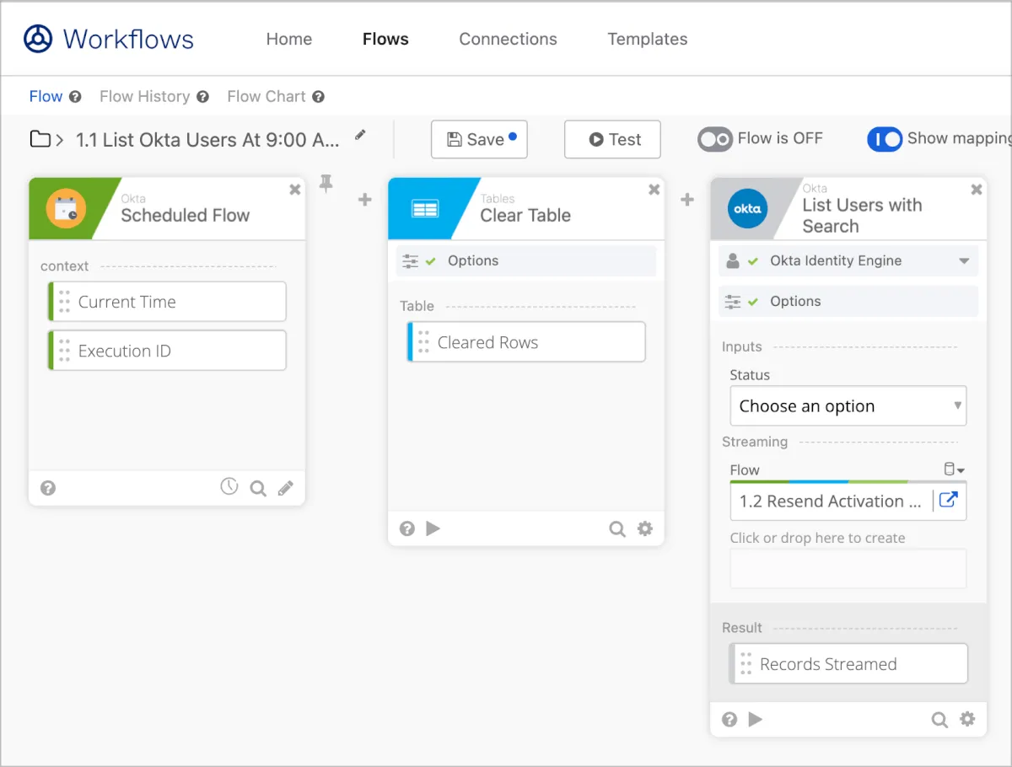The height and width of the screenshot is (767, 1012).
Task: Open the schedule clock icon on Scheduled Flow
Action: click(229, 486)
